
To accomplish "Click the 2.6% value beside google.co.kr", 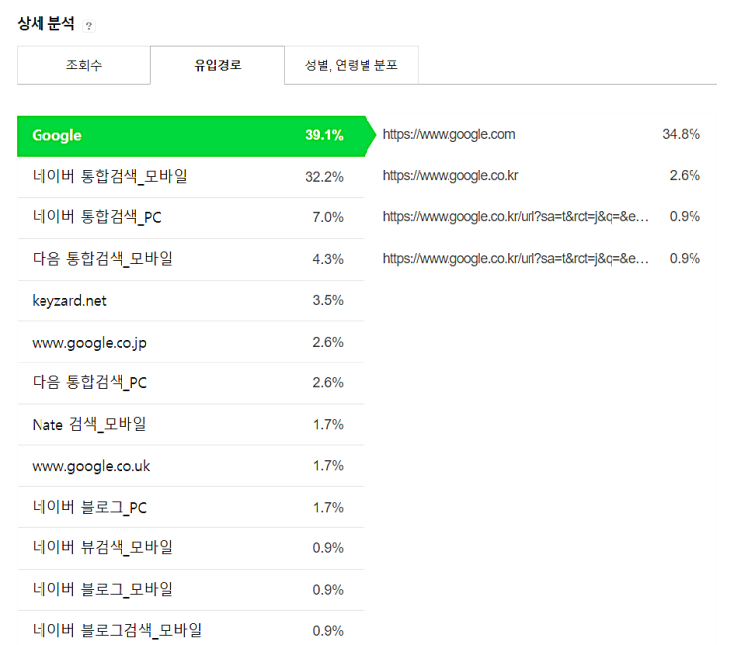I will click(x=685, y=176).
